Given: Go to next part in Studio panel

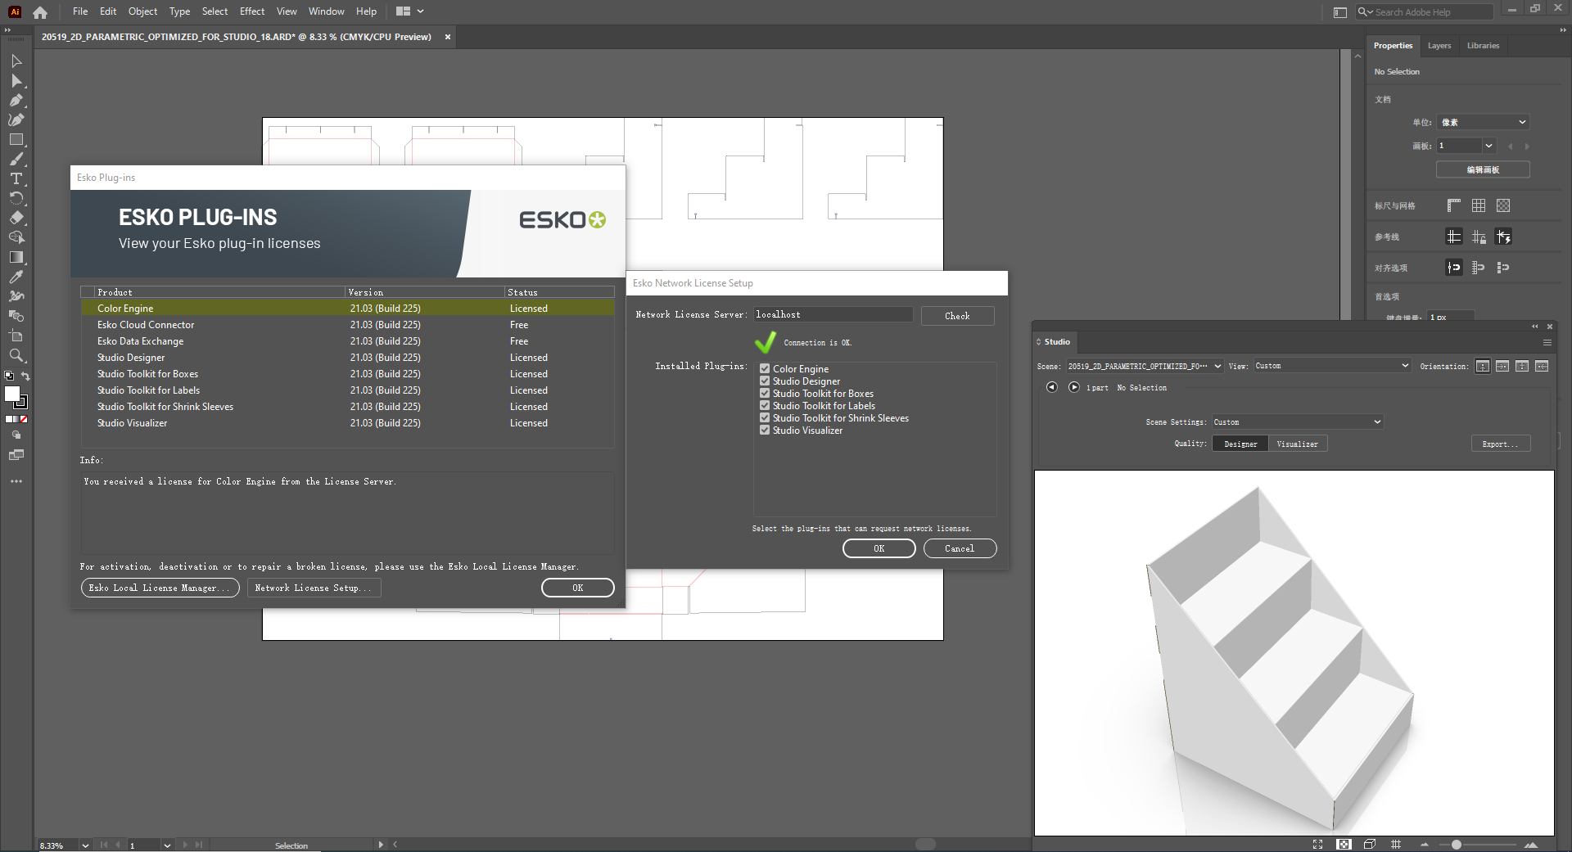Looking at the screenshot, I should [1074, 387].
